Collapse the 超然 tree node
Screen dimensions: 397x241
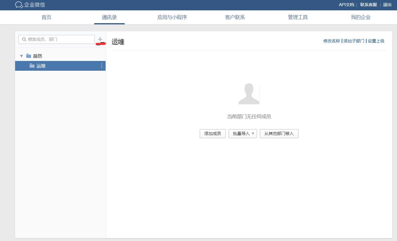coord(22,56)
